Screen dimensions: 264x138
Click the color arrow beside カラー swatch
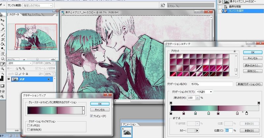coord(197,130)
